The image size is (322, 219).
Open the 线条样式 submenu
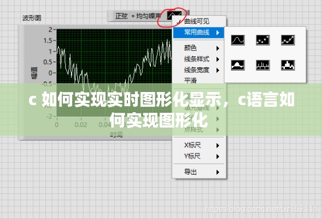[x=199, y=59]
